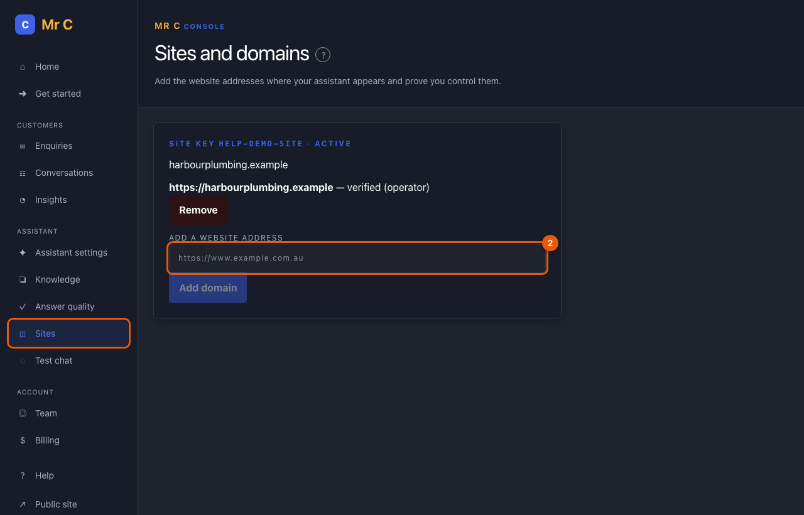
Task: Remove the harbourplumbing.example domain
Action: click(x=198, y=210)
